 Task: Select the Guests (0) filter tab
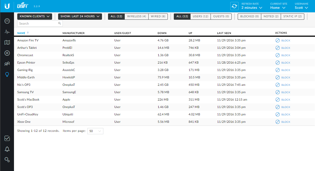221,16
